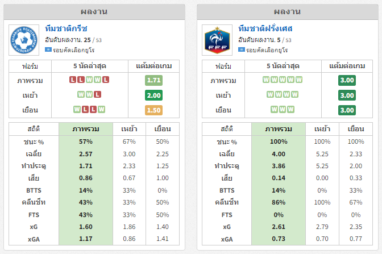The width and height of the screenshot is (382, 254).
Task: Select the เยือน column header in France stats
Action: click(356, 129)
